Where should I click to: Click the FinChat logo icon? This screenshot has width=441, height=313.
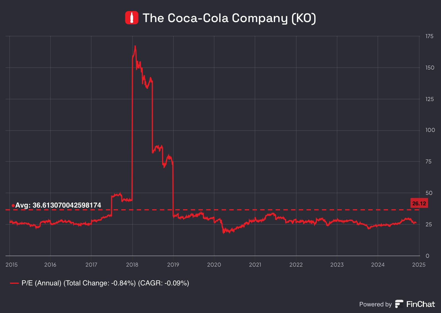[399, 304]
